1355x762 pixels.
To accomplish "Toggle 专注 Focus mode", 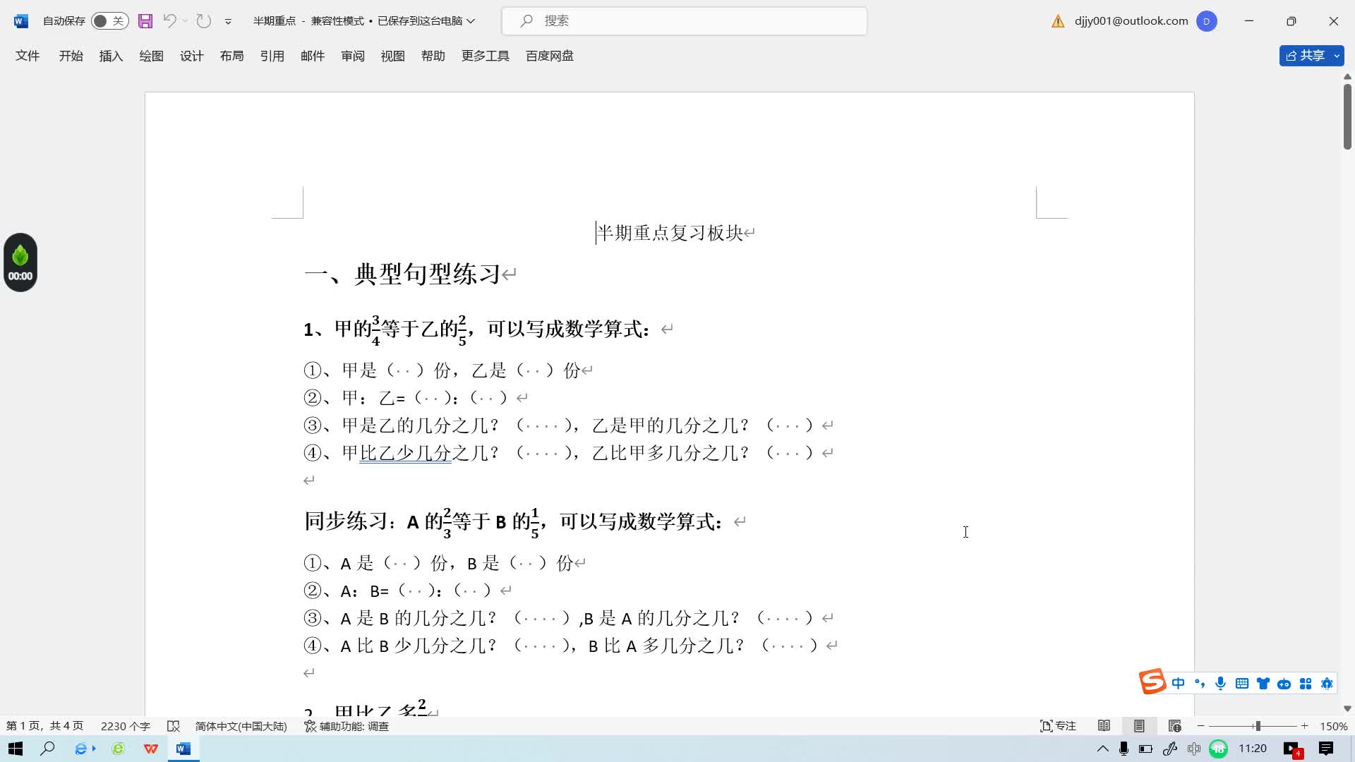I will tap(1058, 726).
